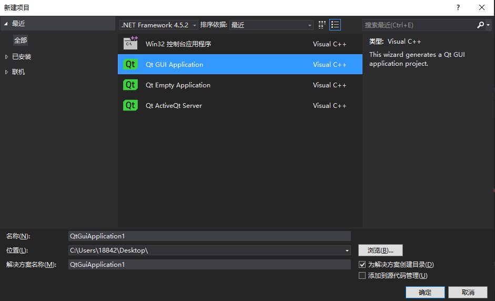
Task: Switch to medium icons list view
Action: 335,25
